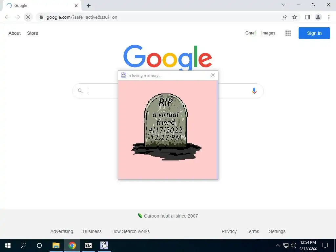Click the RIP tombstone image

click(166, 127)
